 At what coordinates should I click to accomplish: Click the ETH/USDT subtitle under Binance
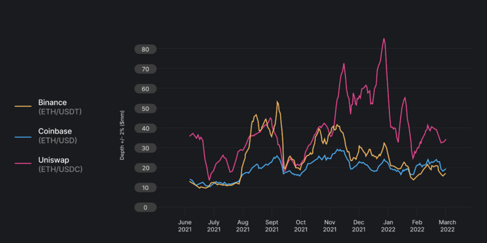tap(60, 111)
